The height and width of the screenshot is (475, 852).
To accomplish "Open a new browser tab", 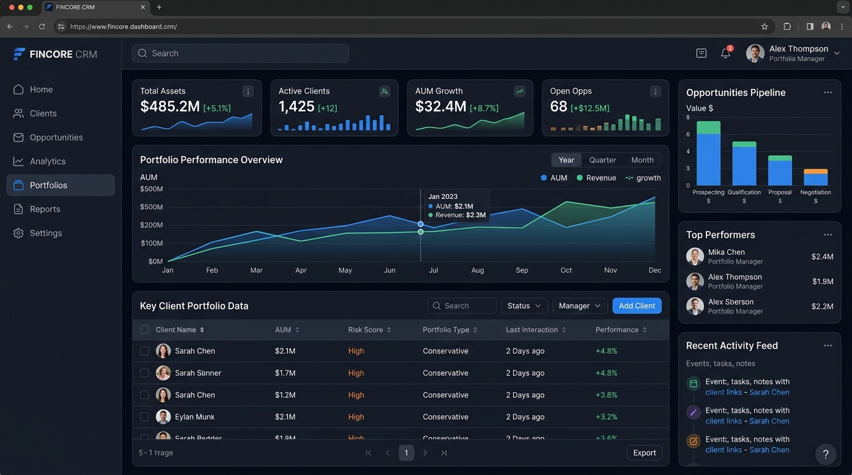I will pos(159,7).
